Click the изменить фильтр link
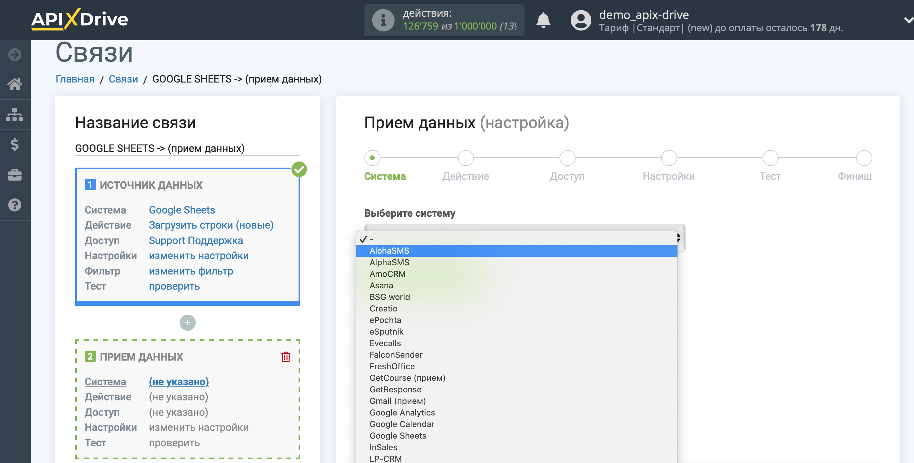Screen dimensions: 914x463 pos(191,271)
